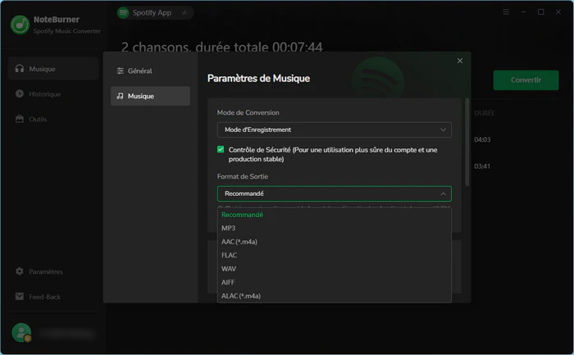This screenshot has height=355, width=574.
Task: Open the Musique settings tab
Action: [150, 96]
